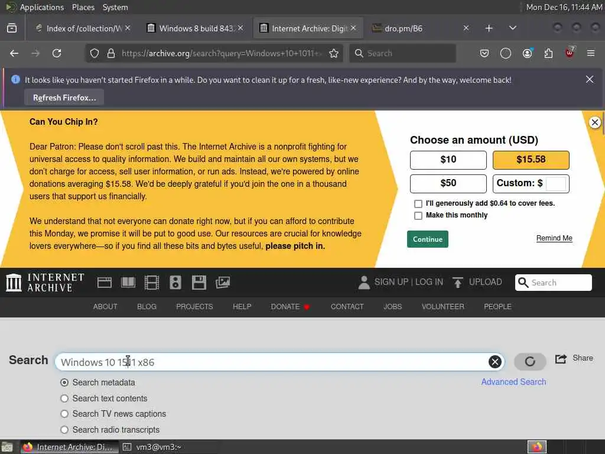Click the Share icon
605x454 pixels.
(x=561, y=359)
